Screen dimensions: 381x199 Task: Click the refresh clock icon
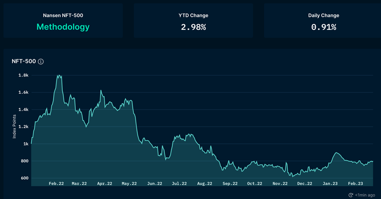(x=351, y=195)
